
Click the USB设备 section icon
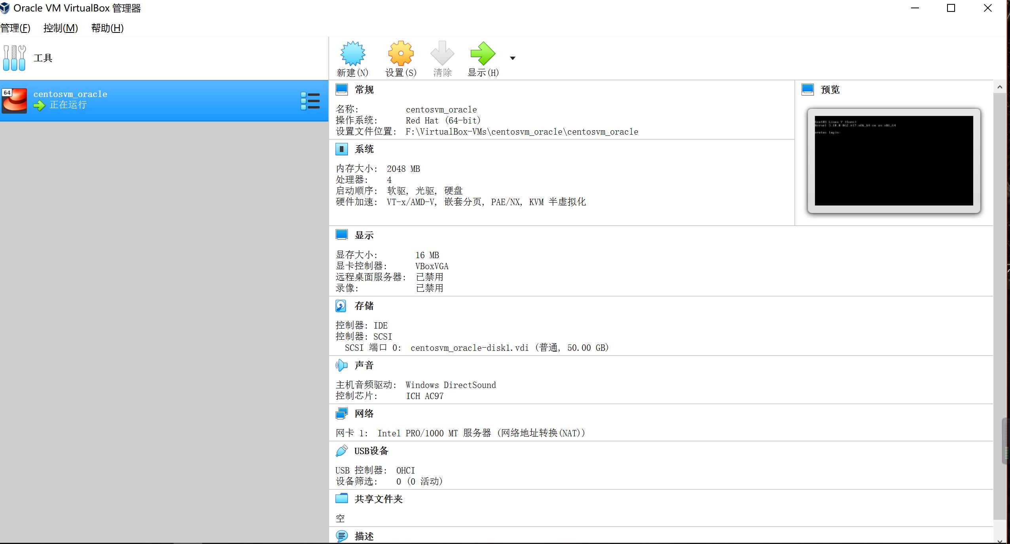point(342,450)
